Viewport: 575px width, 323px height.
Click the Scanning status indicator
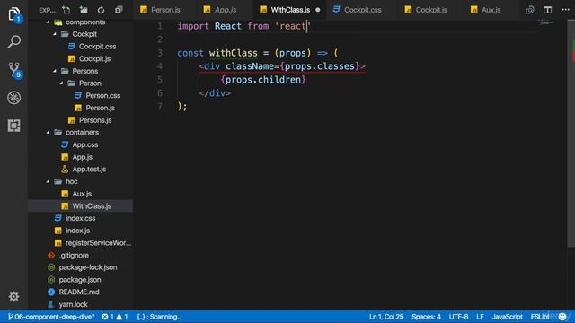click(x=158, y=317)
